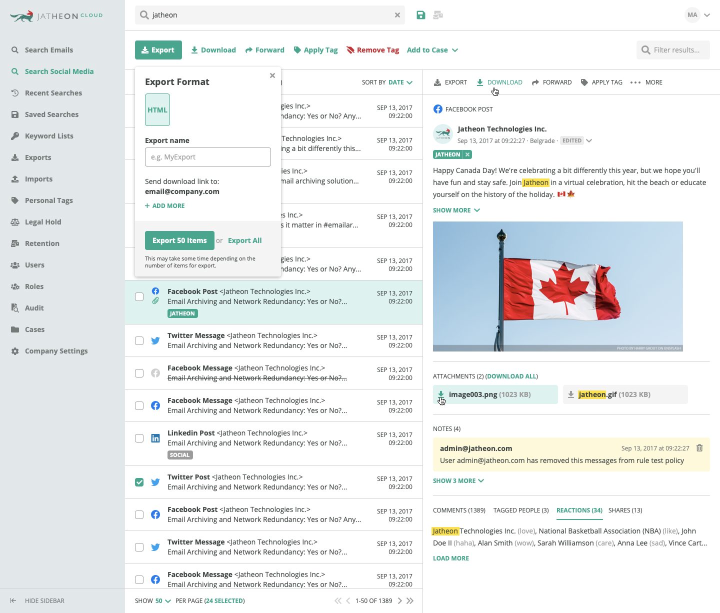Jump to the last results page
Viewport: 720px width, 613px height.
410,600
